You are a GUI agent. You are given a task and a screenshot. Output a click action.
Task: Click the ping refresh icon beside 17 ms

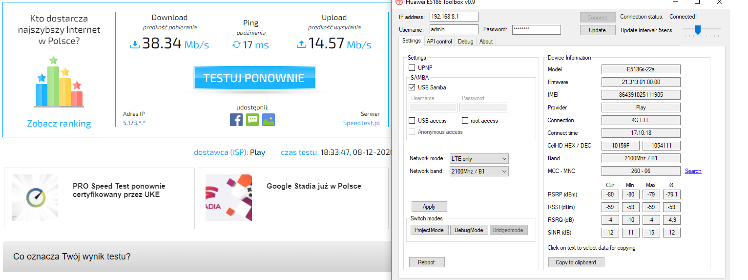tap(237, 45)
